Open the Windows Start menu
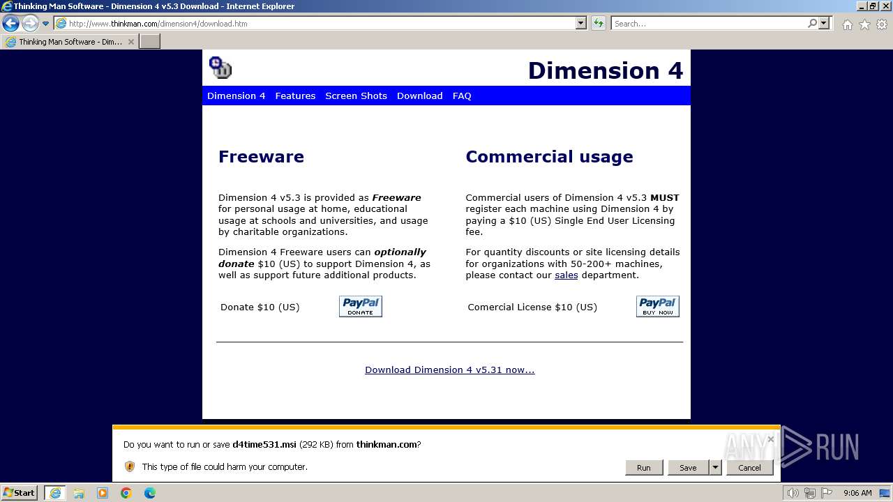Image resolution: width=893 pixels, height=502 pixels. (x=20, y=493)
